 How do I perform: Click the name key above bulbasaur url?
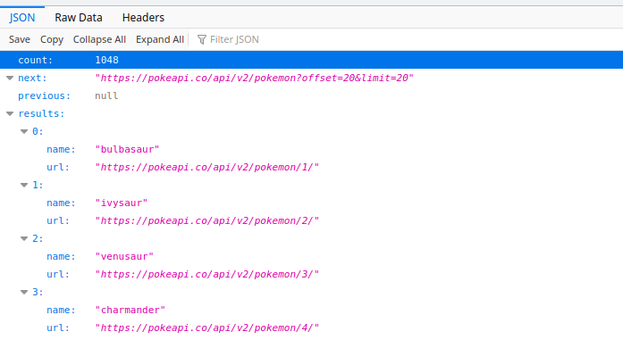point(61,149)
